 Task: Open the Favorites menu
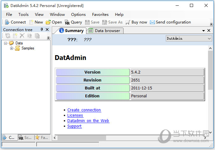pos(100,14)
